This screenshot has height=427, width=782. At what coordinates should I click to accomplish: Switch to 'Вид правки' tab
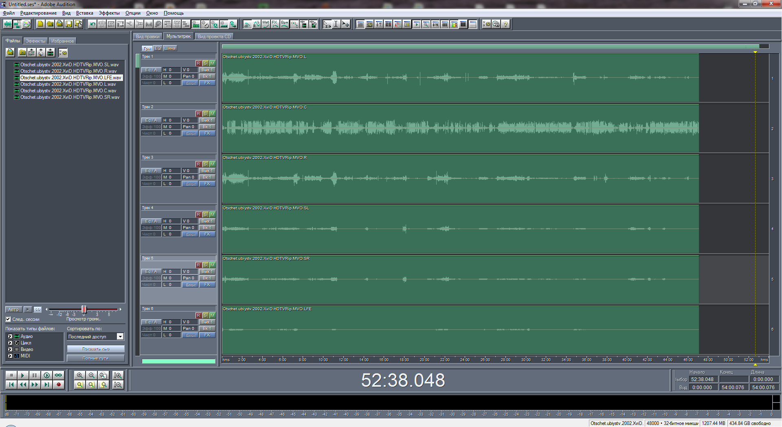[x=148, y=37]
